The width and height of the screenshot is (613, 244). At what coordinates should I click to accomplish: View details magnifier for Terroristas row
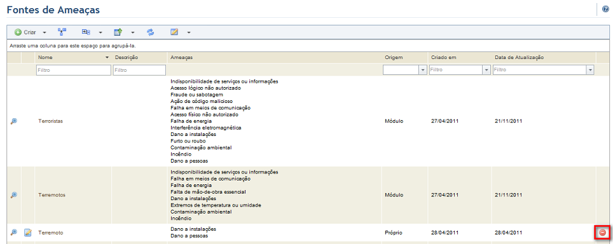(14, 121)
